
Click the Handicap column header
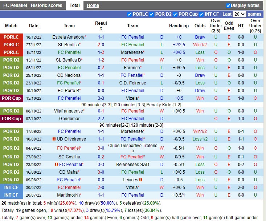pos(179,26)
